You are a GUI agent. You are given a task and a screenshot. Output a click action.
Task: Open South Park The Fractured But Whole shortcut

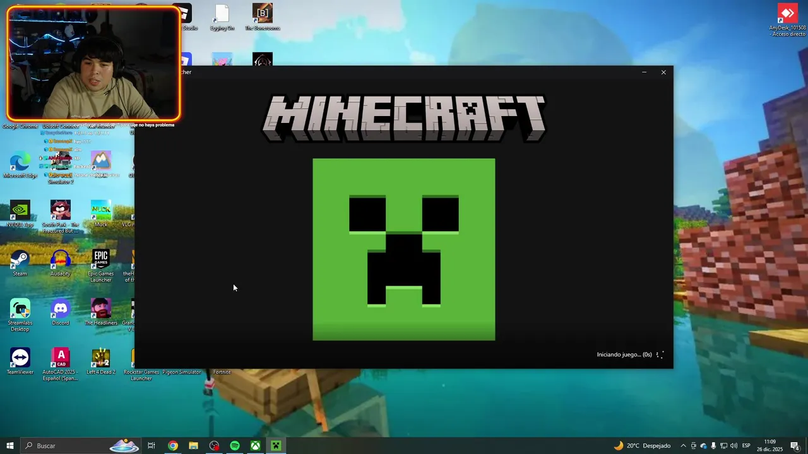(61, 217)
